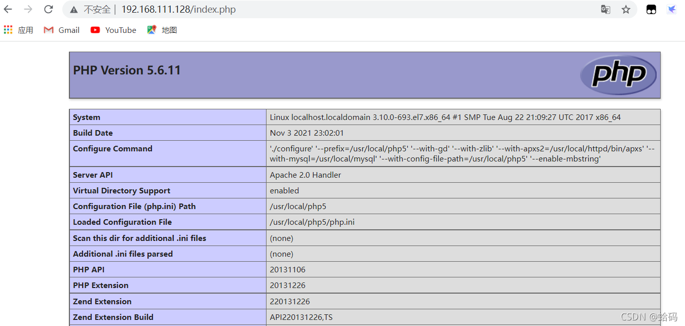Click the 20131226 value
Viewport: 685px width, 326px height.
click(288, 286)
